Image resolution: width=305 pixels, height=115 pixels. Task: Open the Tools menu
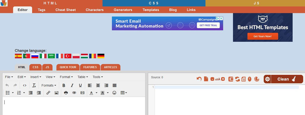pos(98,77)
